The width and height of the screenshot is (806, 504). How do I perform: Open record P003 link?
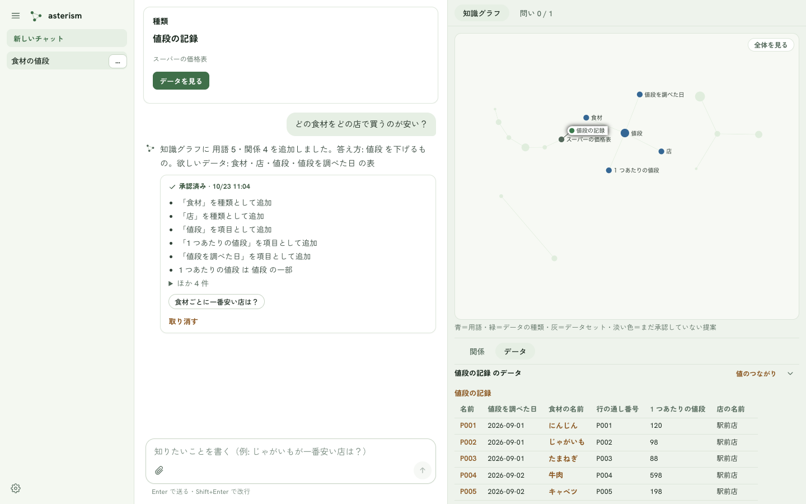click(468, 459)
